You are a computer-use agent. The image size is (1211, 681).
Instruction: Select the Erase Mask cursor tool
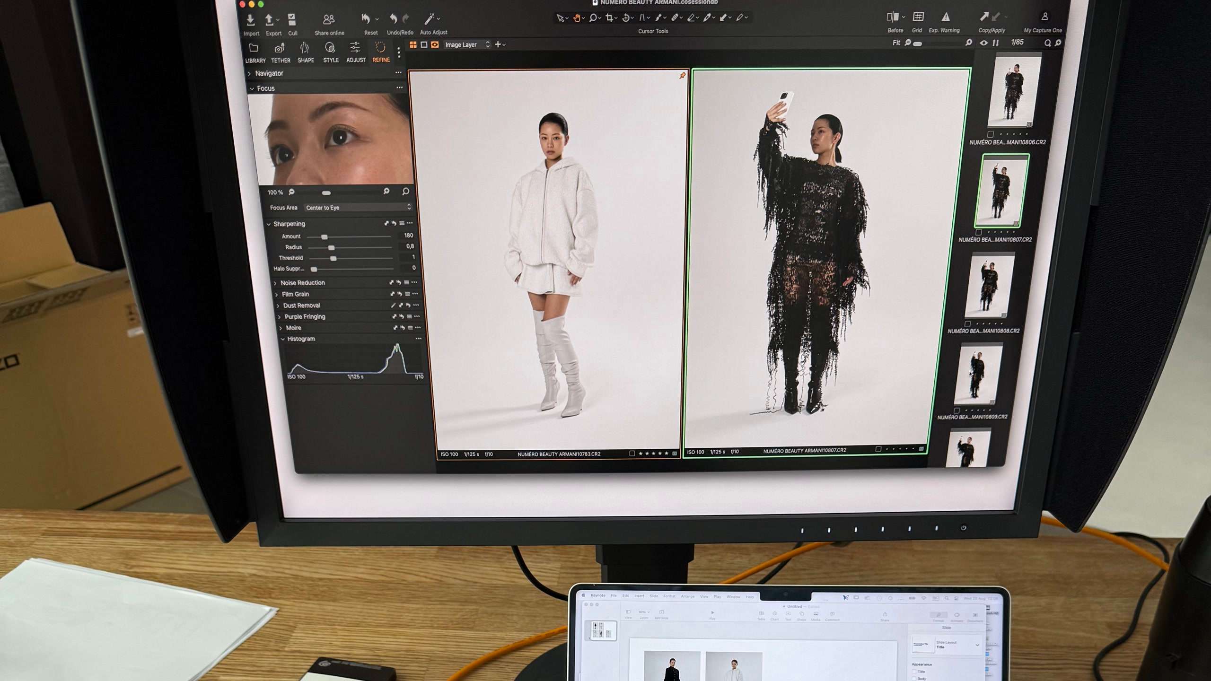pyautogui.click(x=691, y=18)
